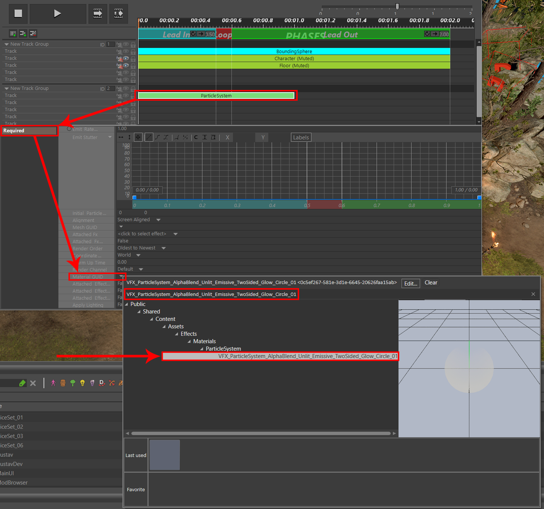
Task: Open the attached effect selection dropdown
Action: tap(175, 234)
